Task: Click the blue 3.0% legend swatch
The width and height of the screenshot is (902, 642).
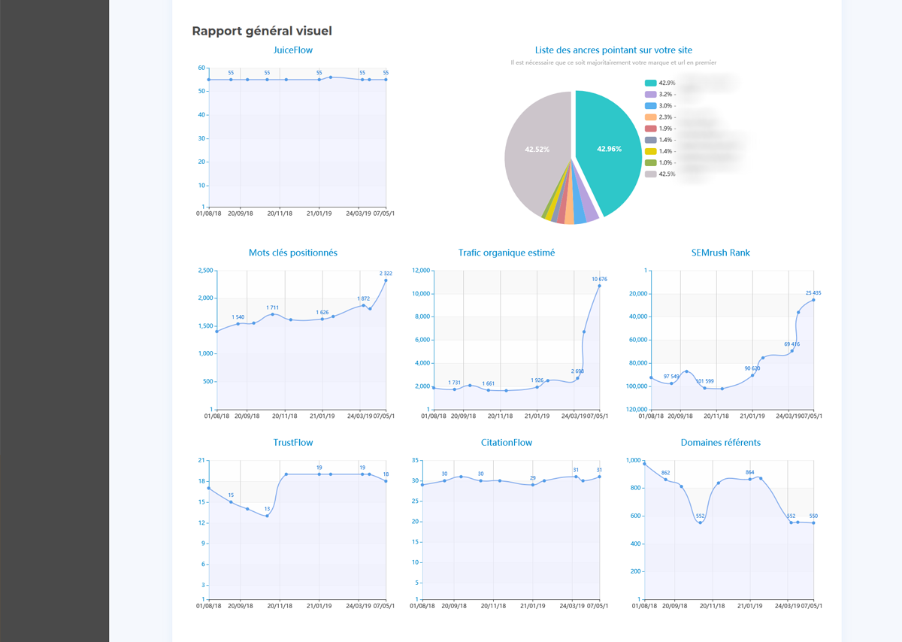Action: pyautogui.click(x=650, y=106)
